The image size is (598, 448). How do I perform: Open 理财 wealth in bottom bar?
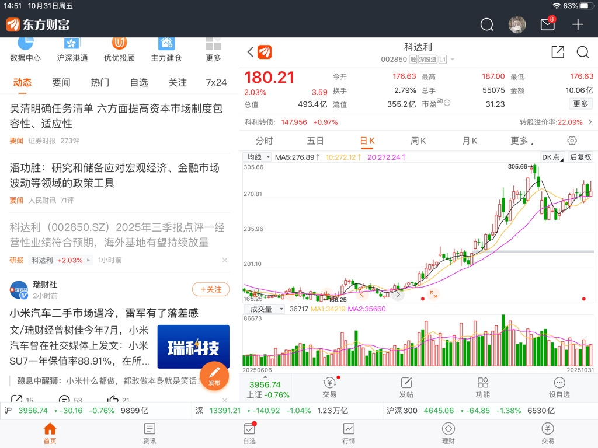[x=448, y=433]
